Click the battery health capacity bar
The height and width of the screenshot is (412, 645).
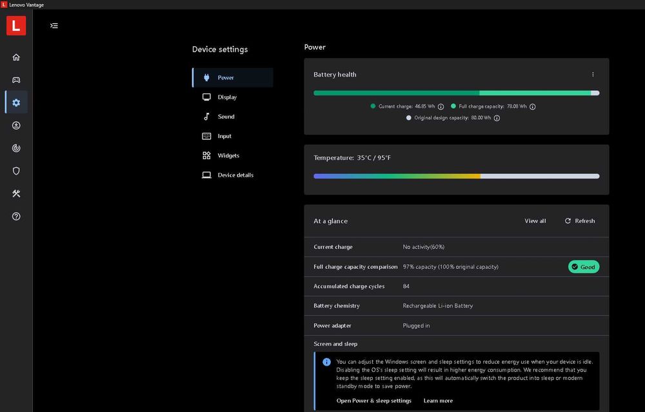(456, 93)
